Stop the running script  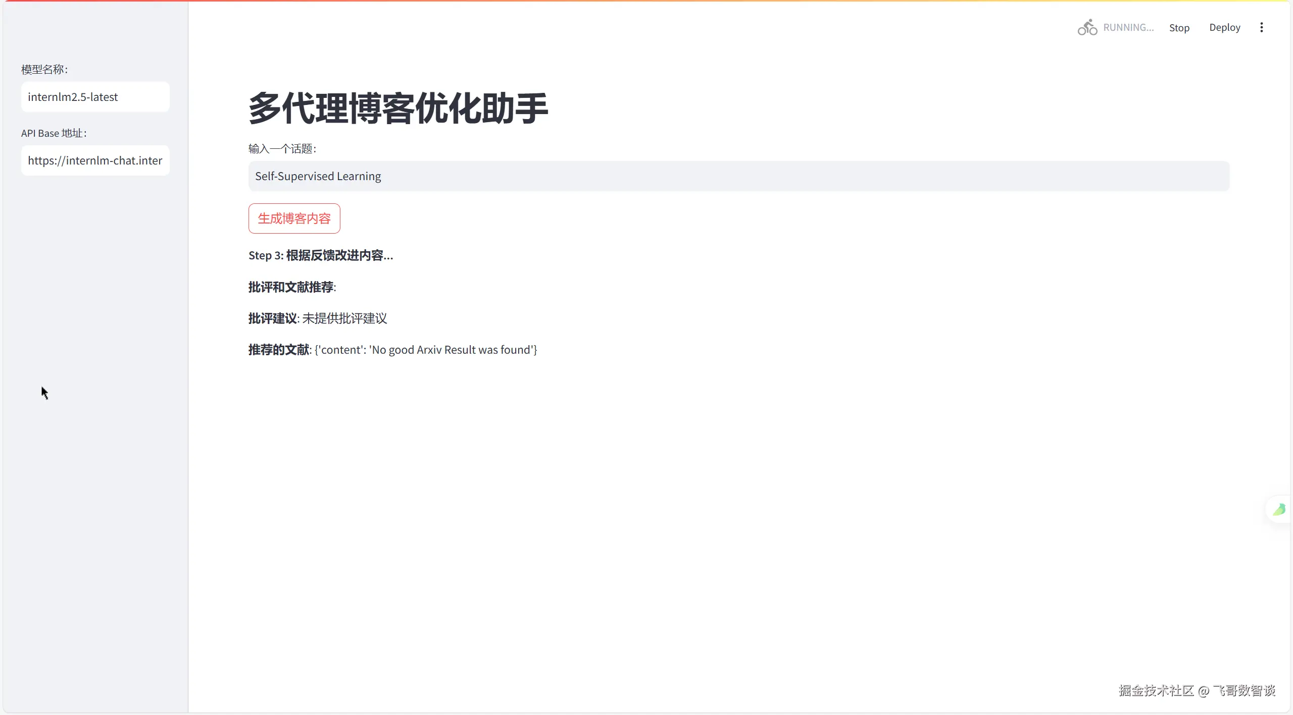pyautogui.click(x=1179, y=28)
